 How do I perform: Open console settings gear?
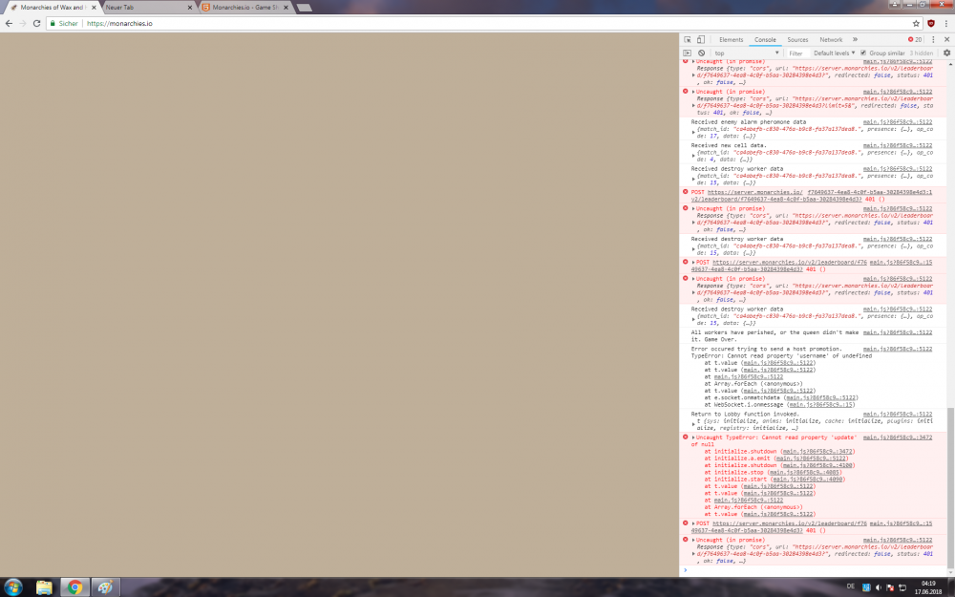946,53
